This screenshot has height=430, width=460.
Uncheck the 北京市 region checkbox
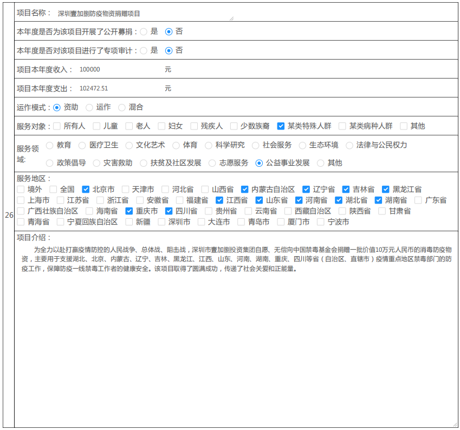(86, 190)
